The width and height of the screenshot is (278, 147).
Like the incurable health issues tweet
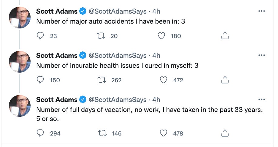click(x=164, y=80)
